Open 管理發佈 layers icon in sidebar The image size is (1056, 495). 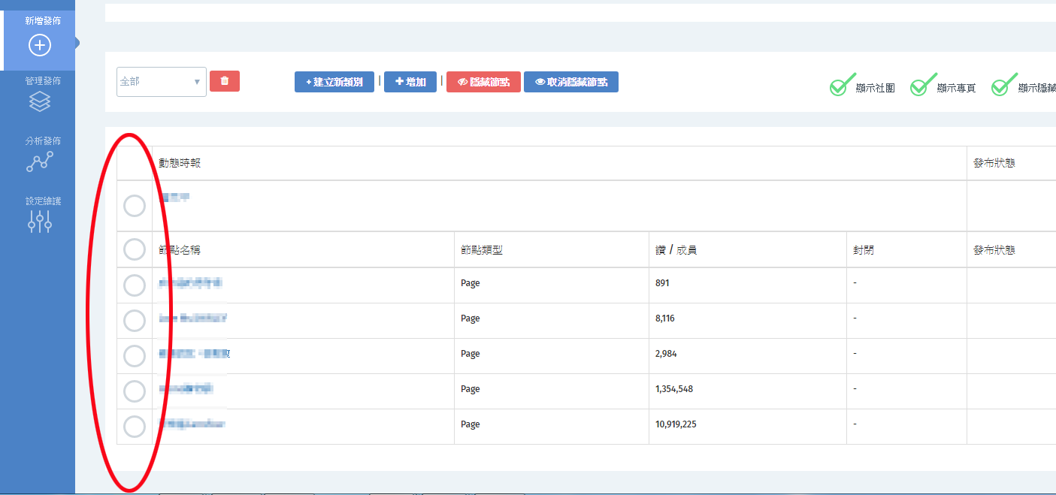coord(39,101)
